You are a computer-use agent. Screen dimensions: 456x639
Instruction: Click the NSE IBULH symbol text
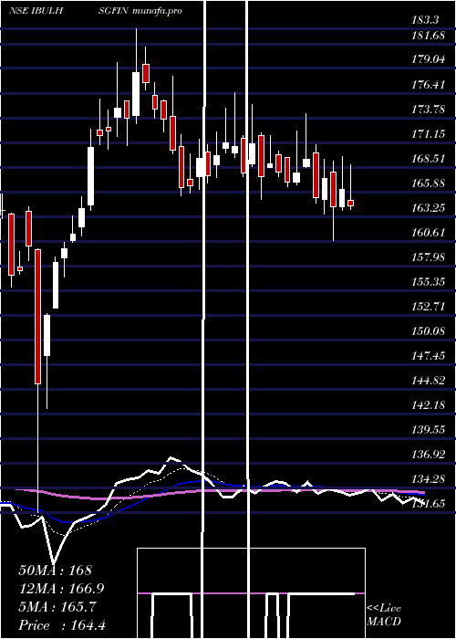point(36,11)
